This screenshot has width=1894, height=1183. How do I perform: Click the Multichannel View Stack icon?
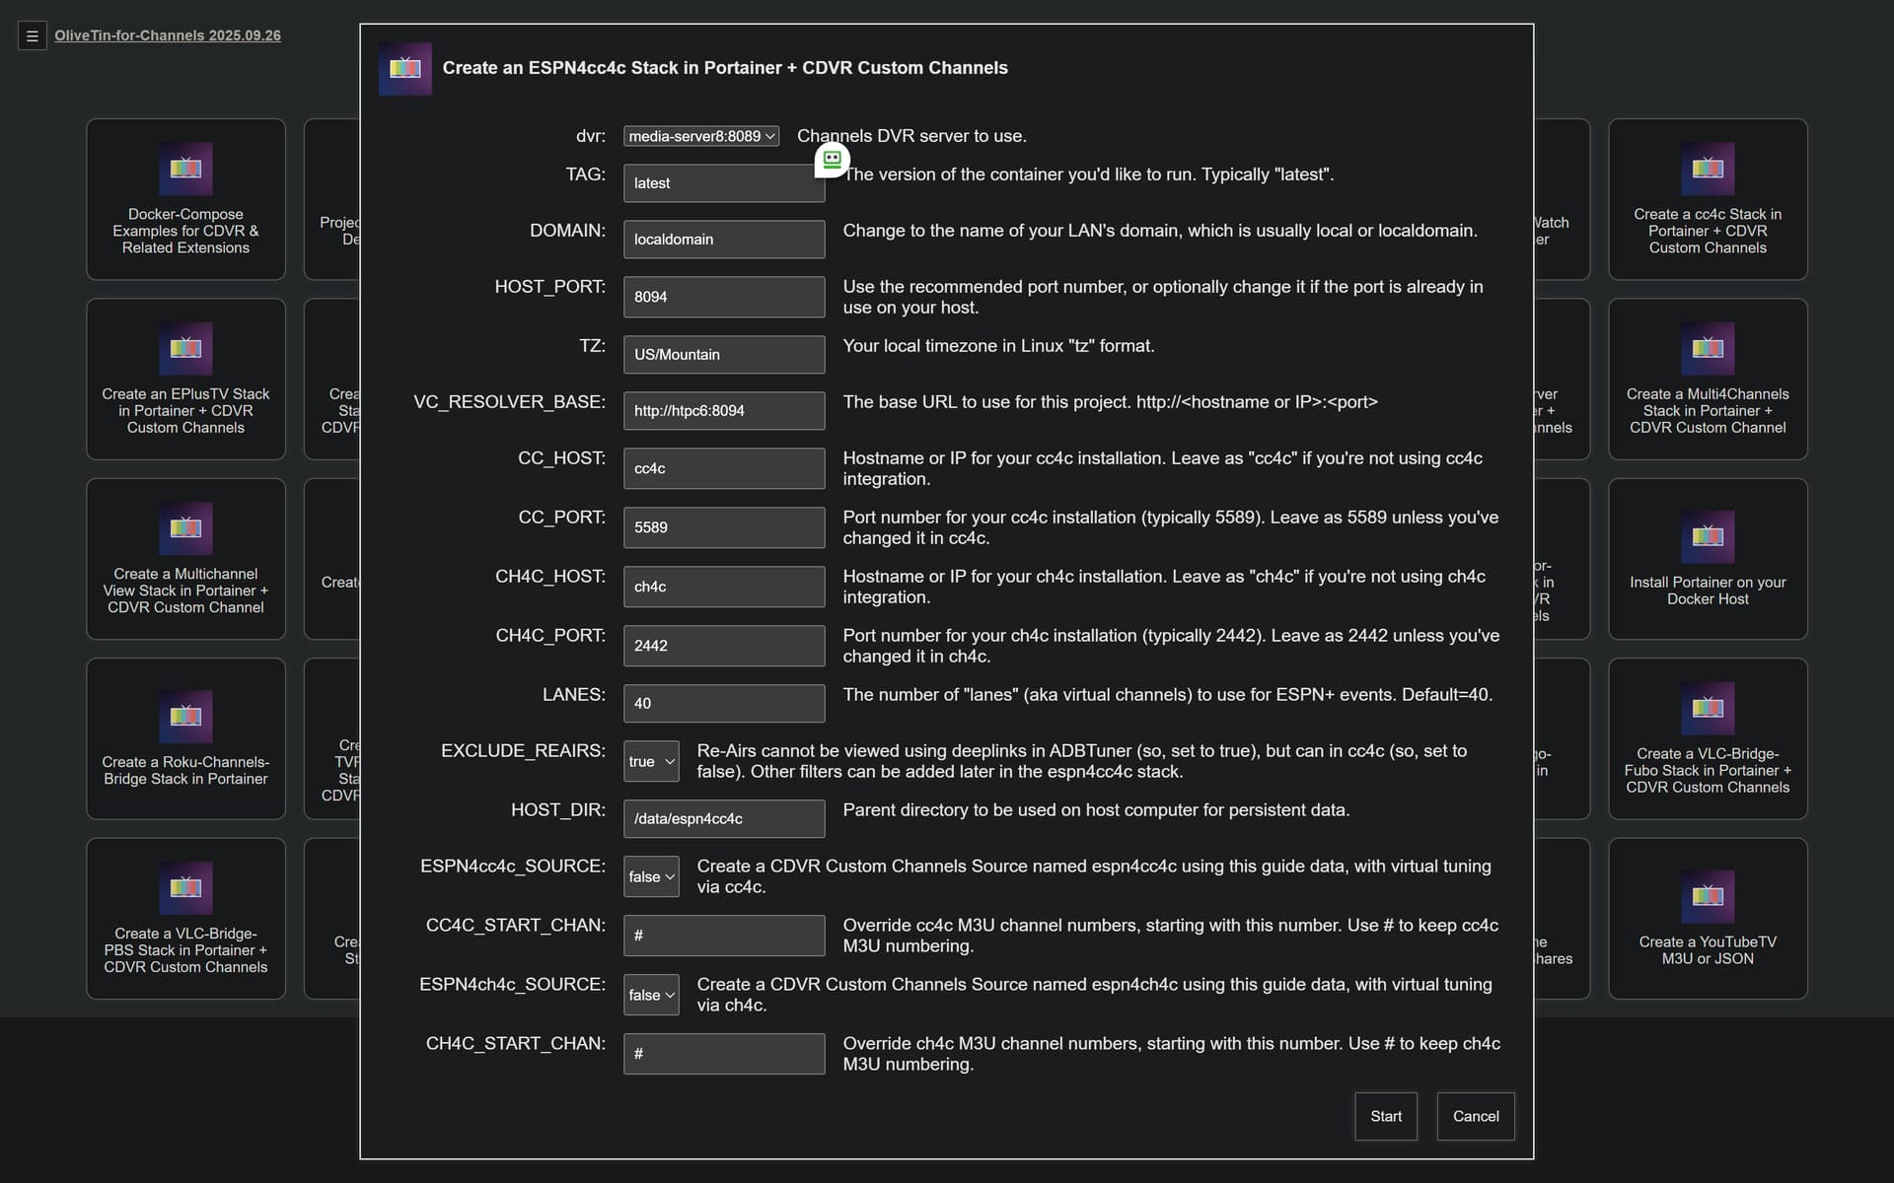185,528
